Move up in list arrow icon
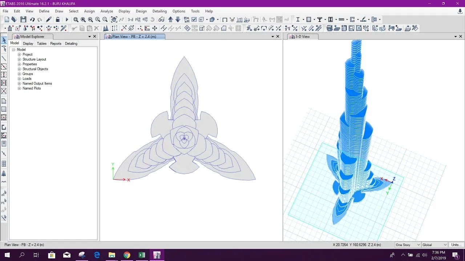 tap(170, 20)
